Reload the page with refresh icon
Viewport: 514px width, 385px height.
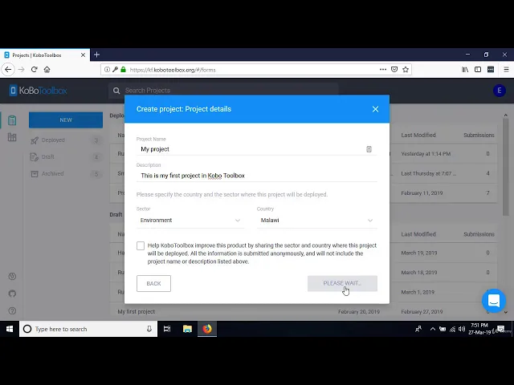coord(34,70)
